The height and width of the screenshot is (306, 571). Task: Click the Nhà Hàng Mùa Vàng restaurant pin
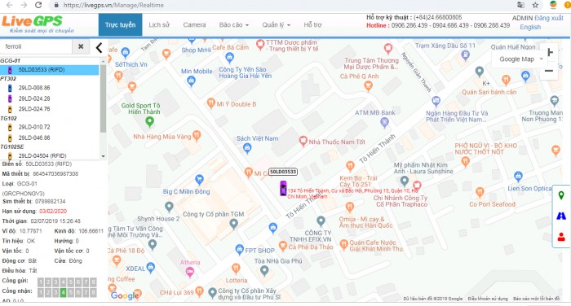[197, 136]
